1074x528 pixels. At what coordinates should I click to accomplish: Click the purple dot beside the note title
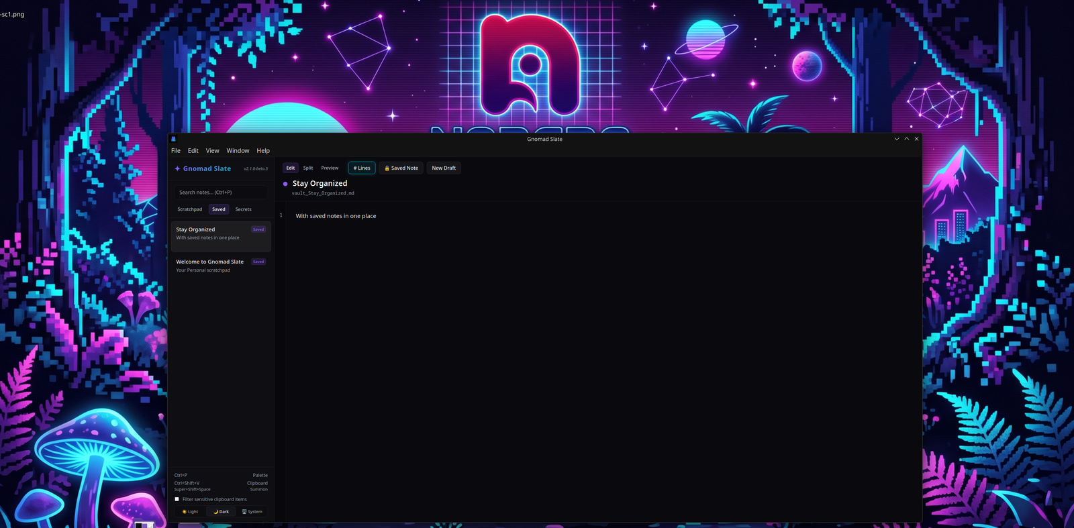click(285, 184)
